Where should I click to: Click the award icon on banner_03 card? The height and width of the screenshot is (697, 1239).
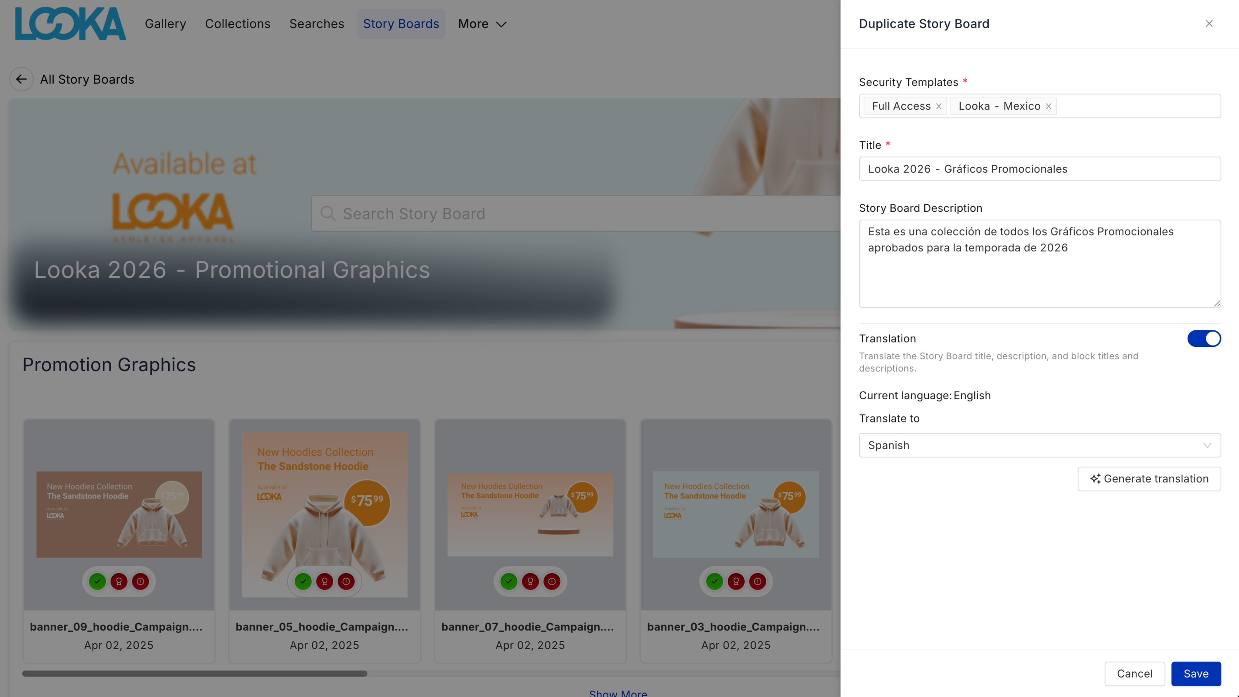click(736, 581)
